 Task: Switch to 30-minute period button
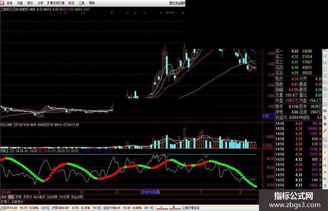click(325, 172)
